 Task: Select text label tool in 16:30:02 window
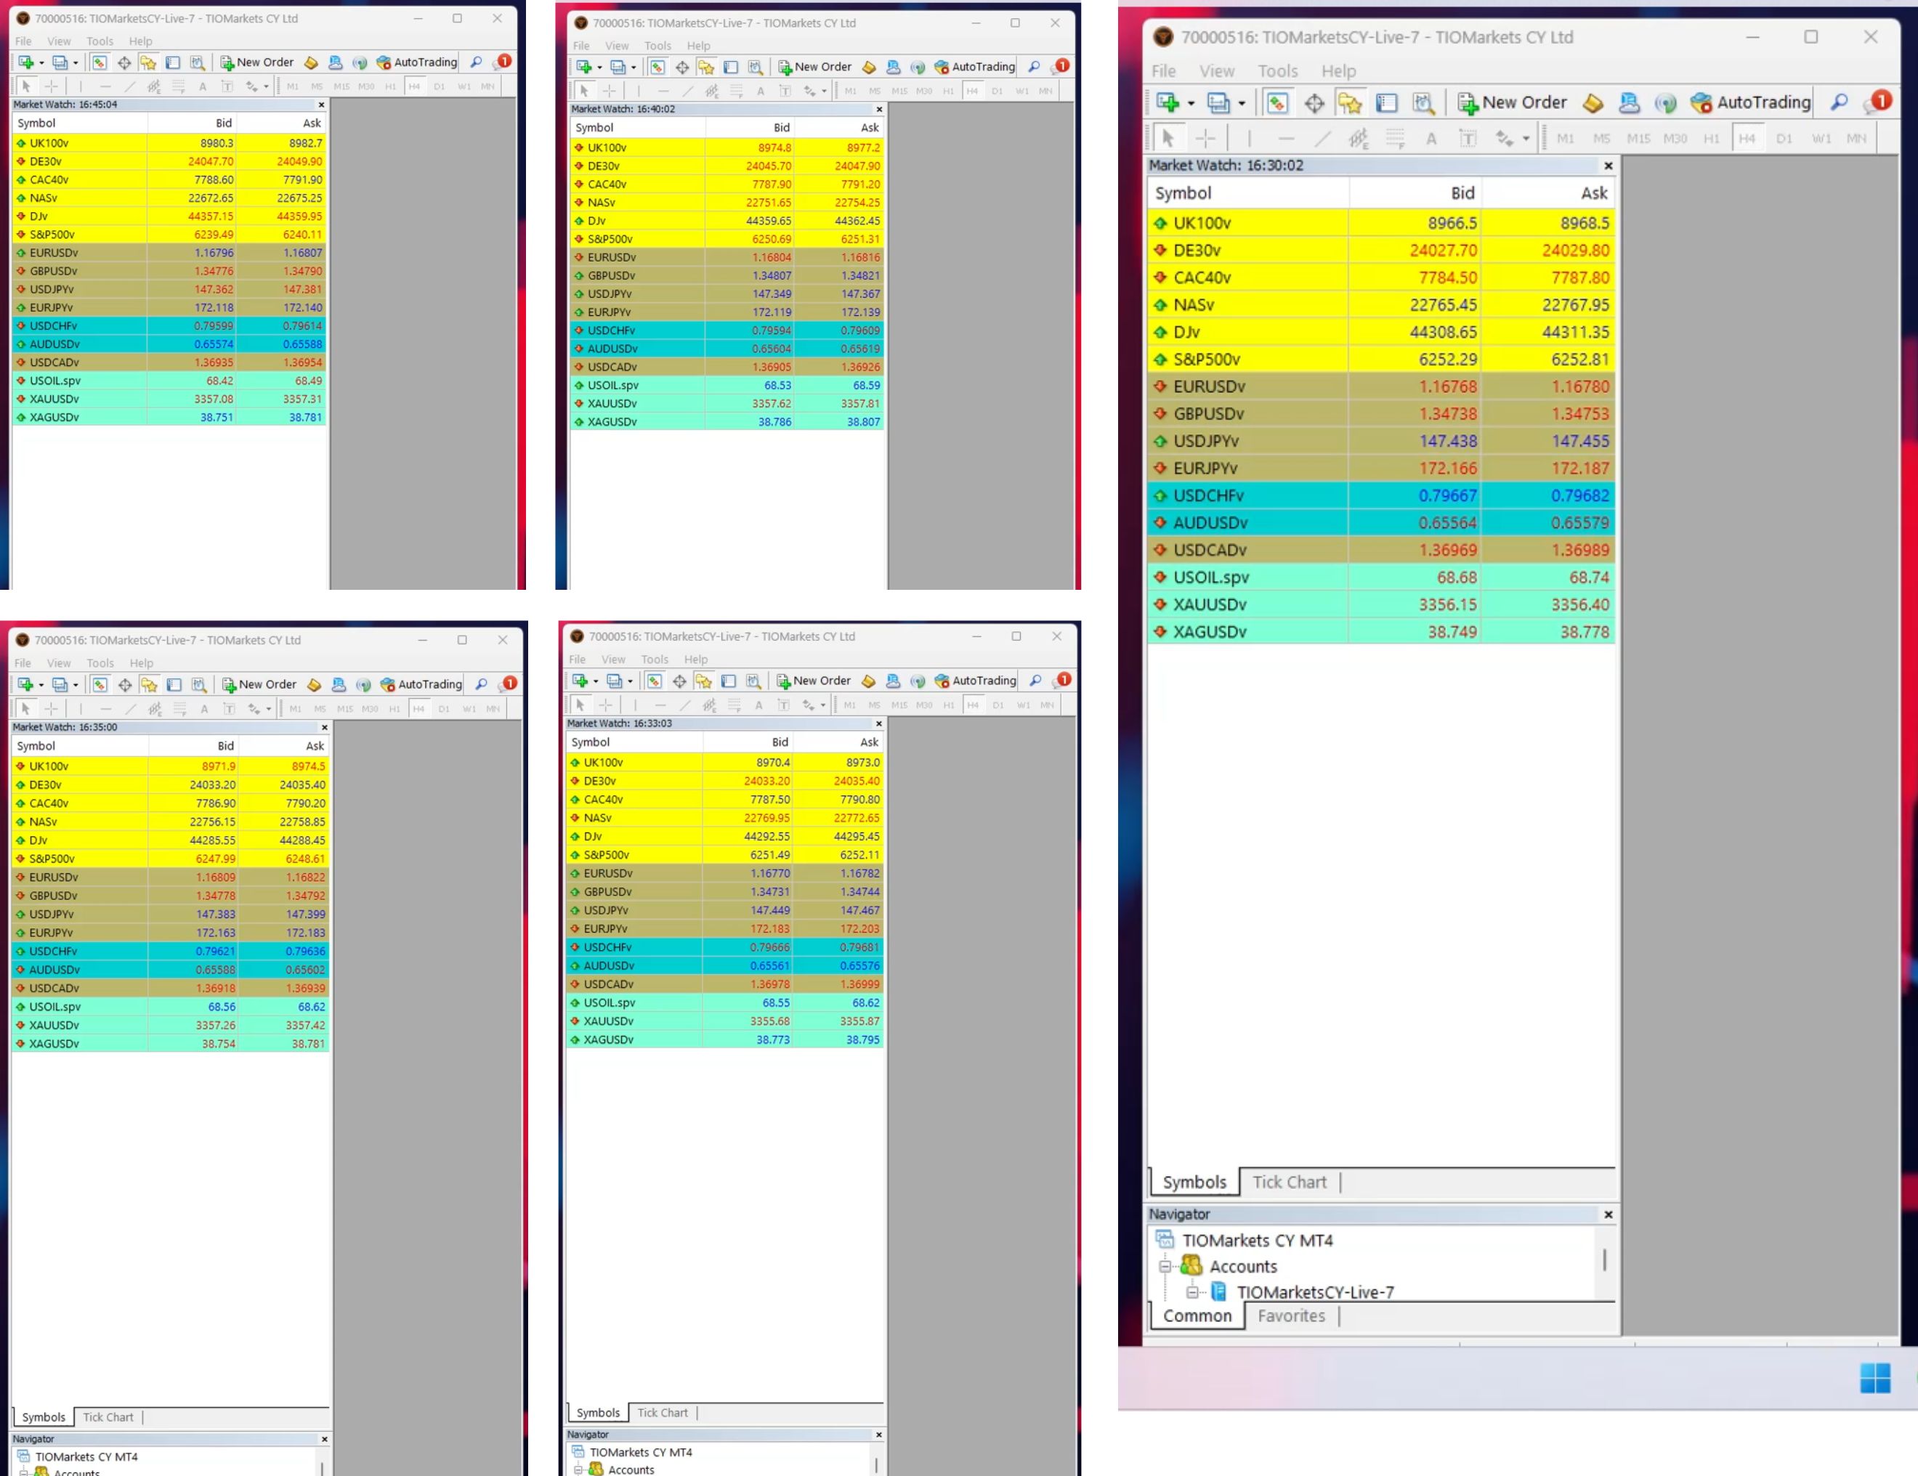tap(1468, 138)
